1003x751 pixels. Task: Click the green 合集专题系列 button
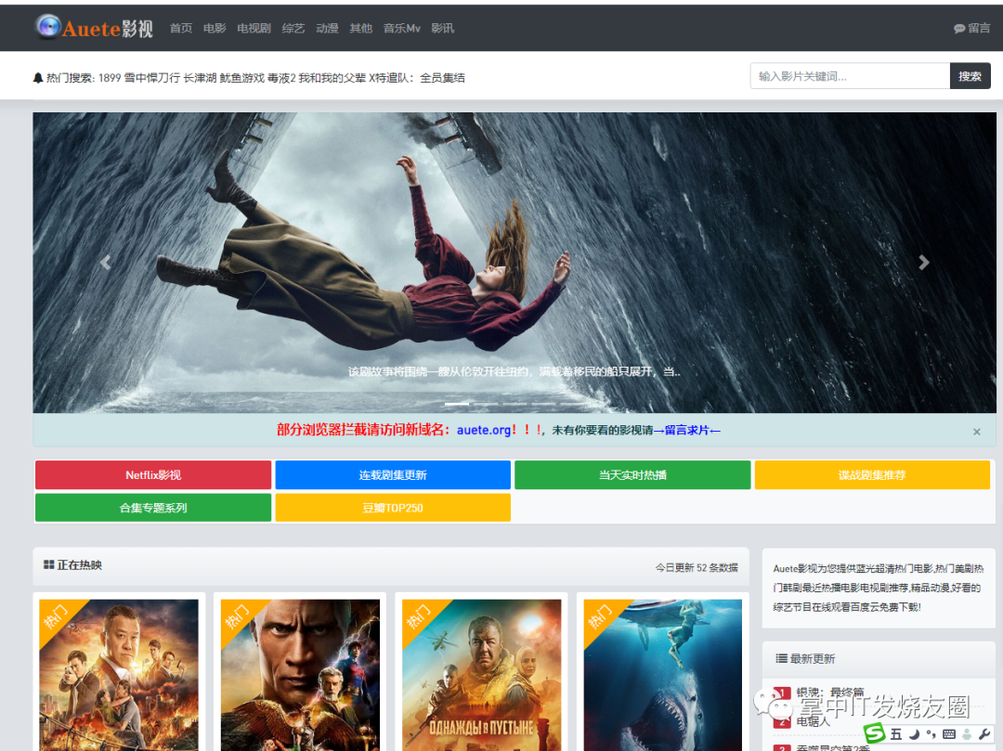(x=153, y=508)
